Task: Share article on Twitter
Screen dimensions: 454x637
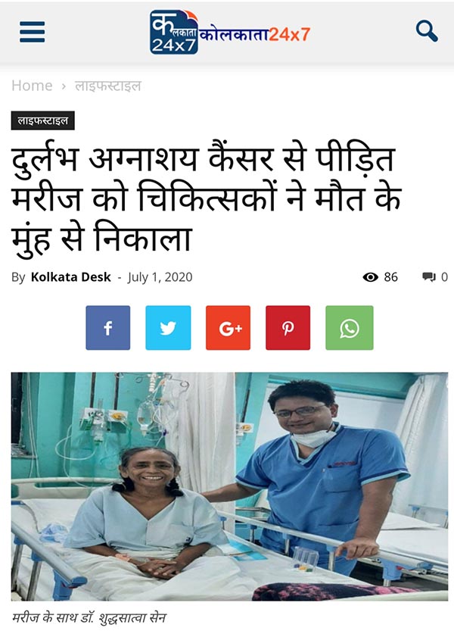Action: click(x=168, y=327)
